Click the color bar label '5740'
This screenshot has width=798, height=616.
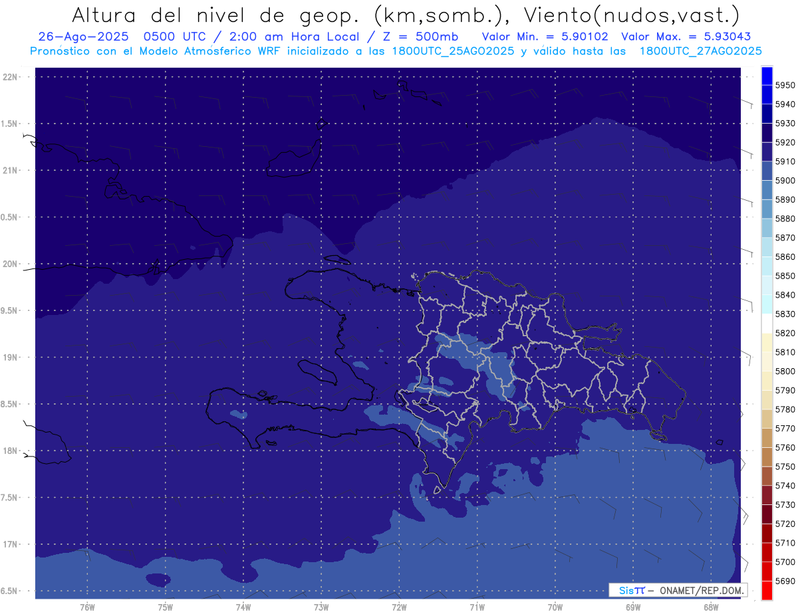785,486
